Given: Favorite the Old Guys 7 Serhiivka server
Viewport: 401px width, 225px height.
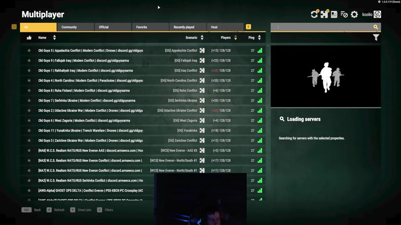Looking at the screenshot, I should (29, 100).
